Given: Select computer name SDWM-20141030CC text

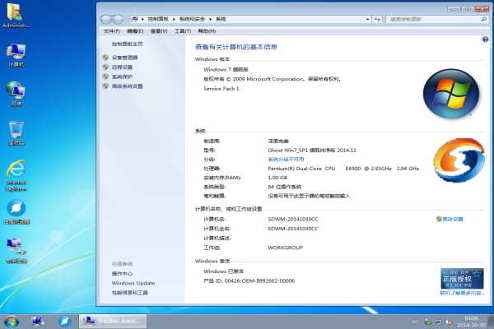Looking at the screenshot, I should [x=293, y=219].
